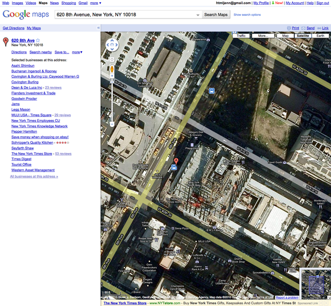
Task: Pan the map up with the arrow
Action: pyautogui.click(x=112, y=40)
